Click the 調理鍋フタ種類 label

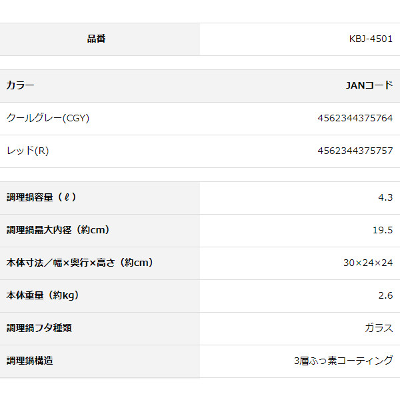pos(39,328)
